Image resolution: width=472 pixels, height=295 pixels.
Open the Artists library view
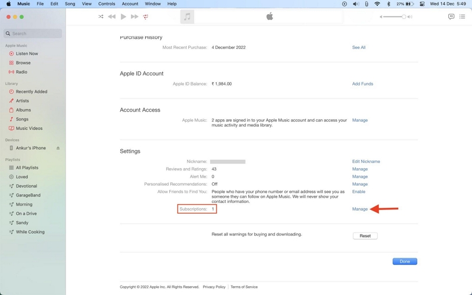click(x=22, y=101)
